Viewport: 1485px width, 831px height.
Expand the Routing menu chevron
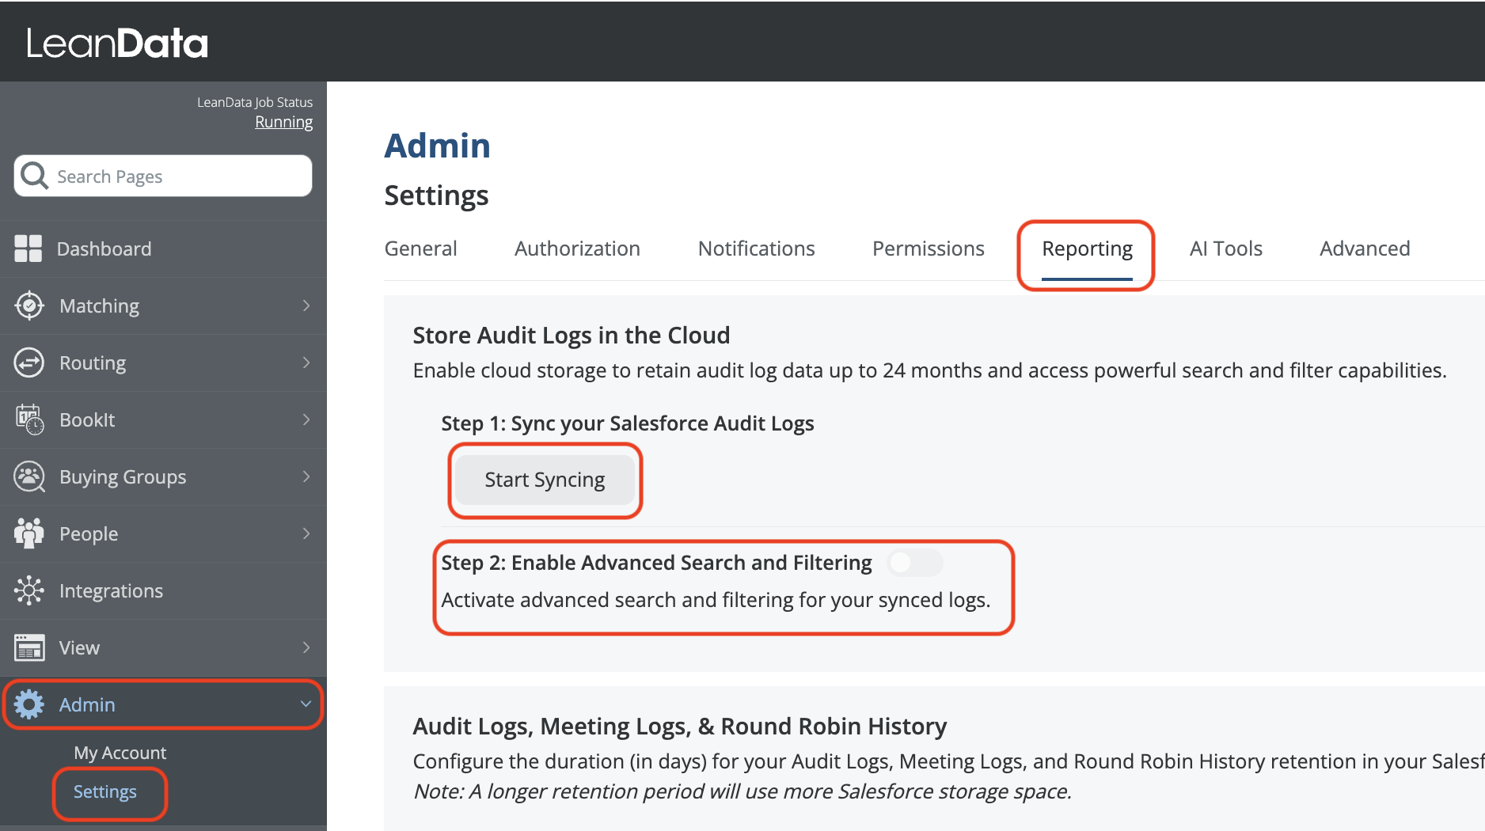click(x=306, y=362)
